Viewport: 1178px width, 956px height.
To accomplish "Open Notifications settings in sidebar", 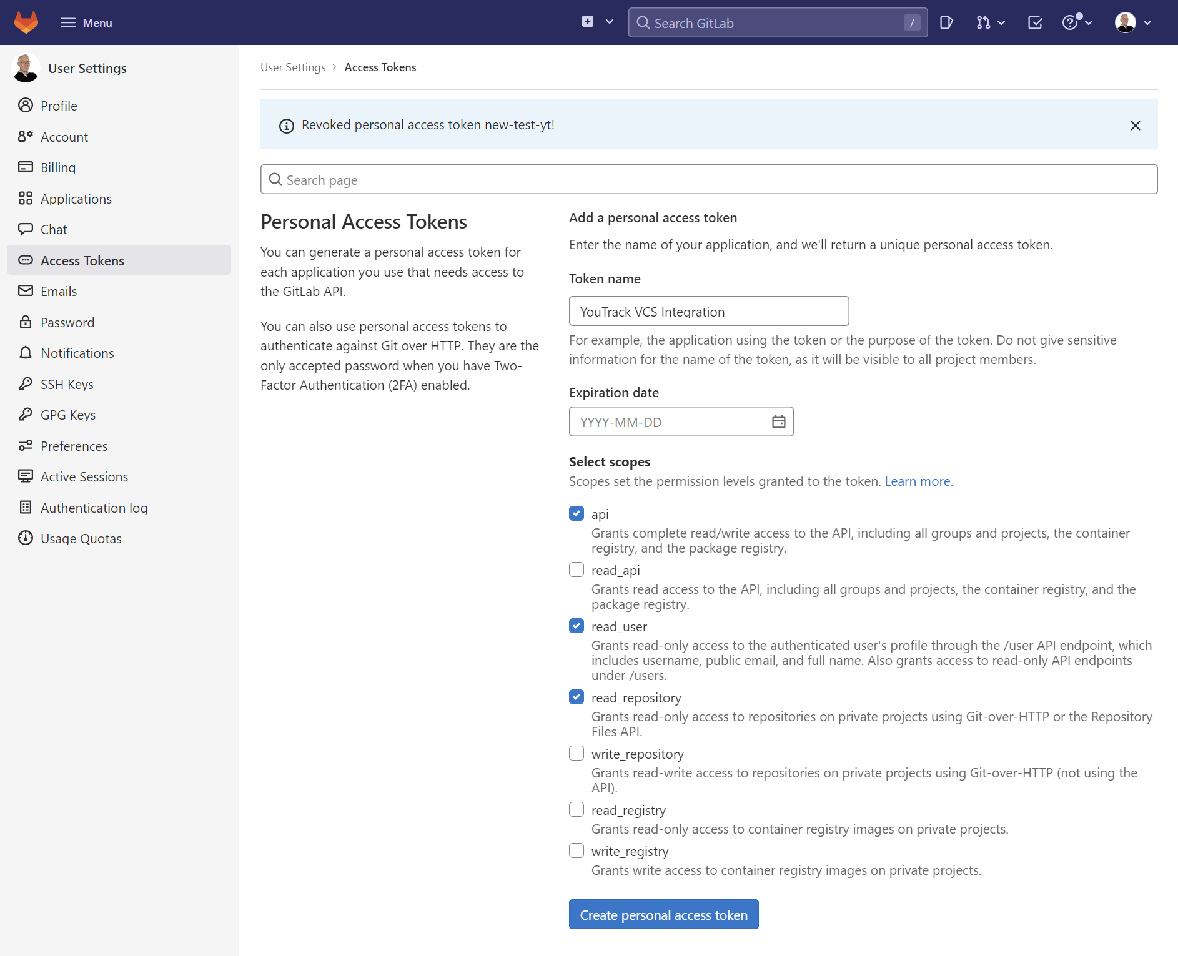I will point(77,353).
